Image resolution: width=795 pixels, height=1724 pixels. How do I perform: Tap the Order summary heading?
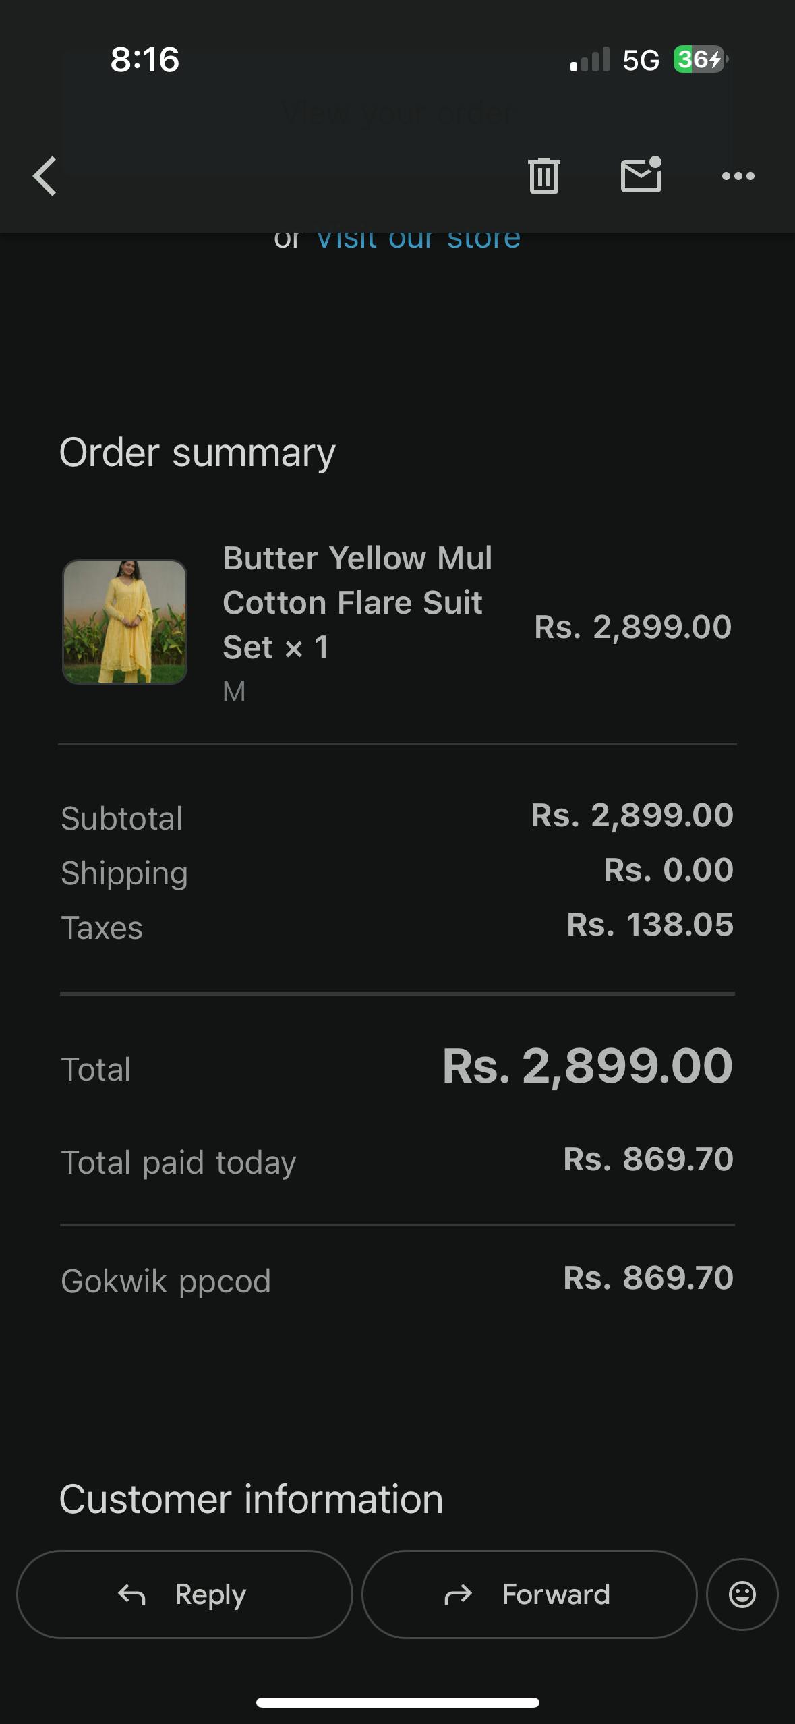tap(197, 452)
